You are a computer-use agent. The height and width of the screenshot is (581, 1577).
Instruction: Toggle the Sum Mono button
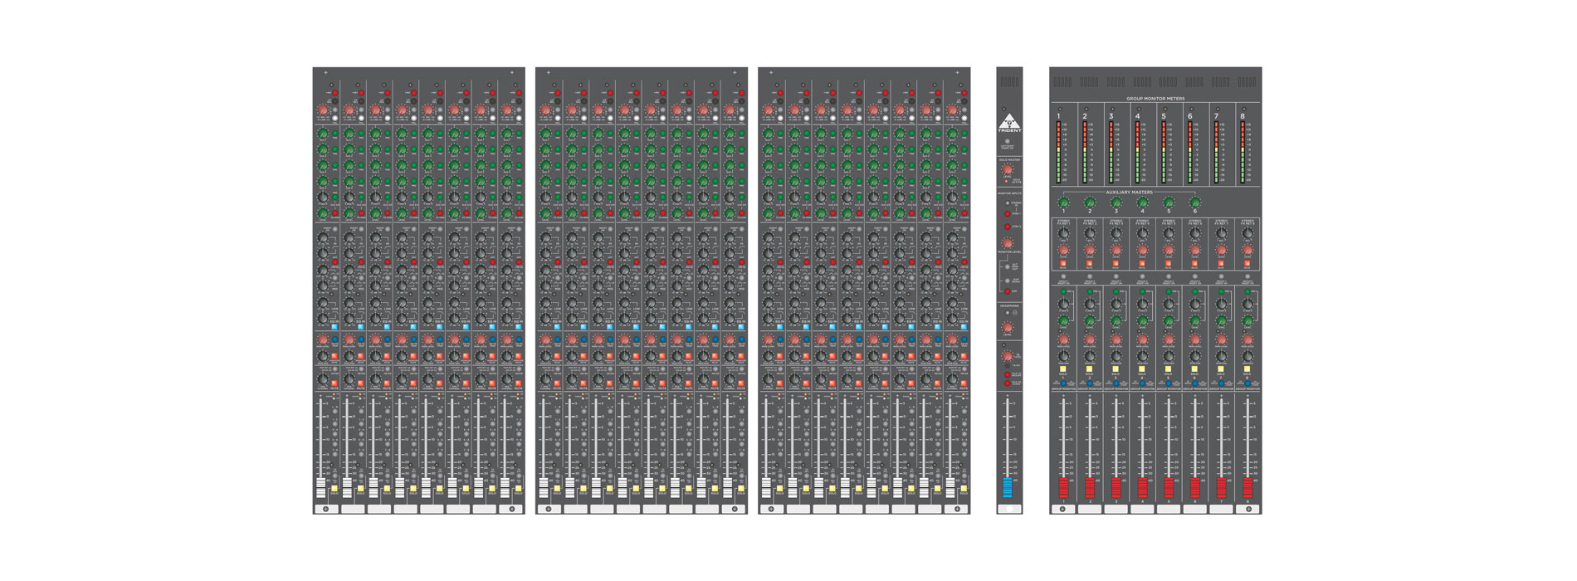point(1008,281)
